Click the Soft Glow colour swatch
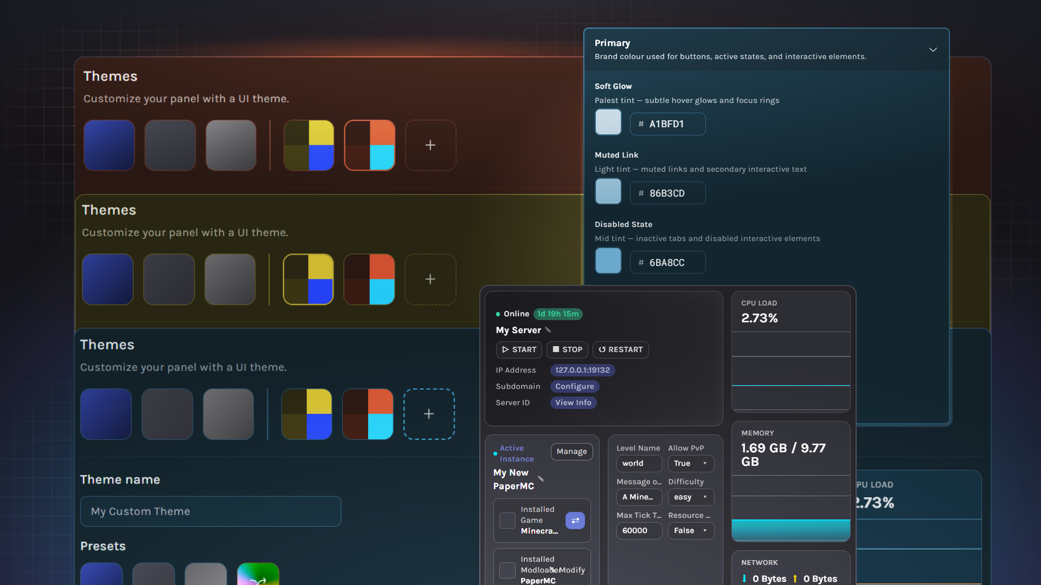 pos(608,122)
